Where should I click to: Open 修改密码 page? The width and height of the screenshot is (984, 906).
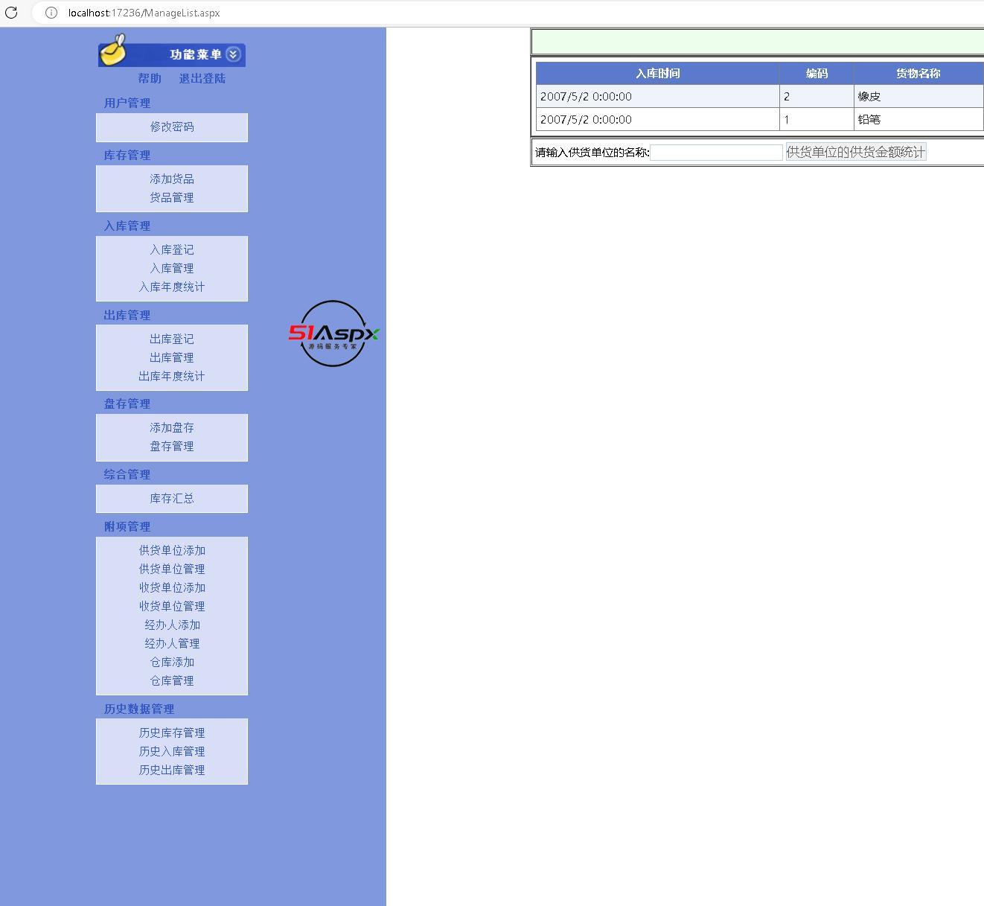(x=172, y=127)
